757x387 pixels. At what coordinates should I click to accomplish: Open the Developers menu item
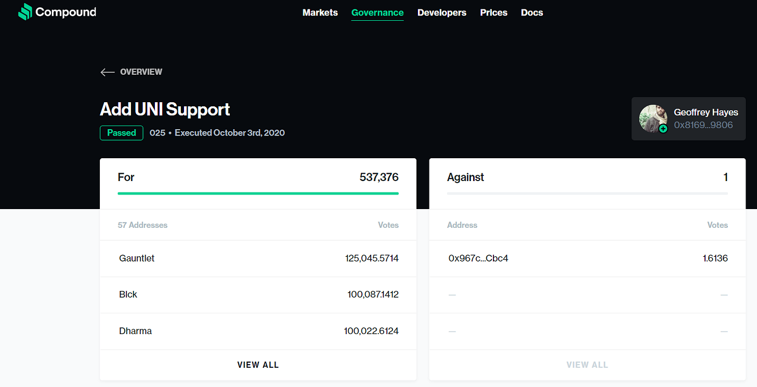(x=442, y=12)
